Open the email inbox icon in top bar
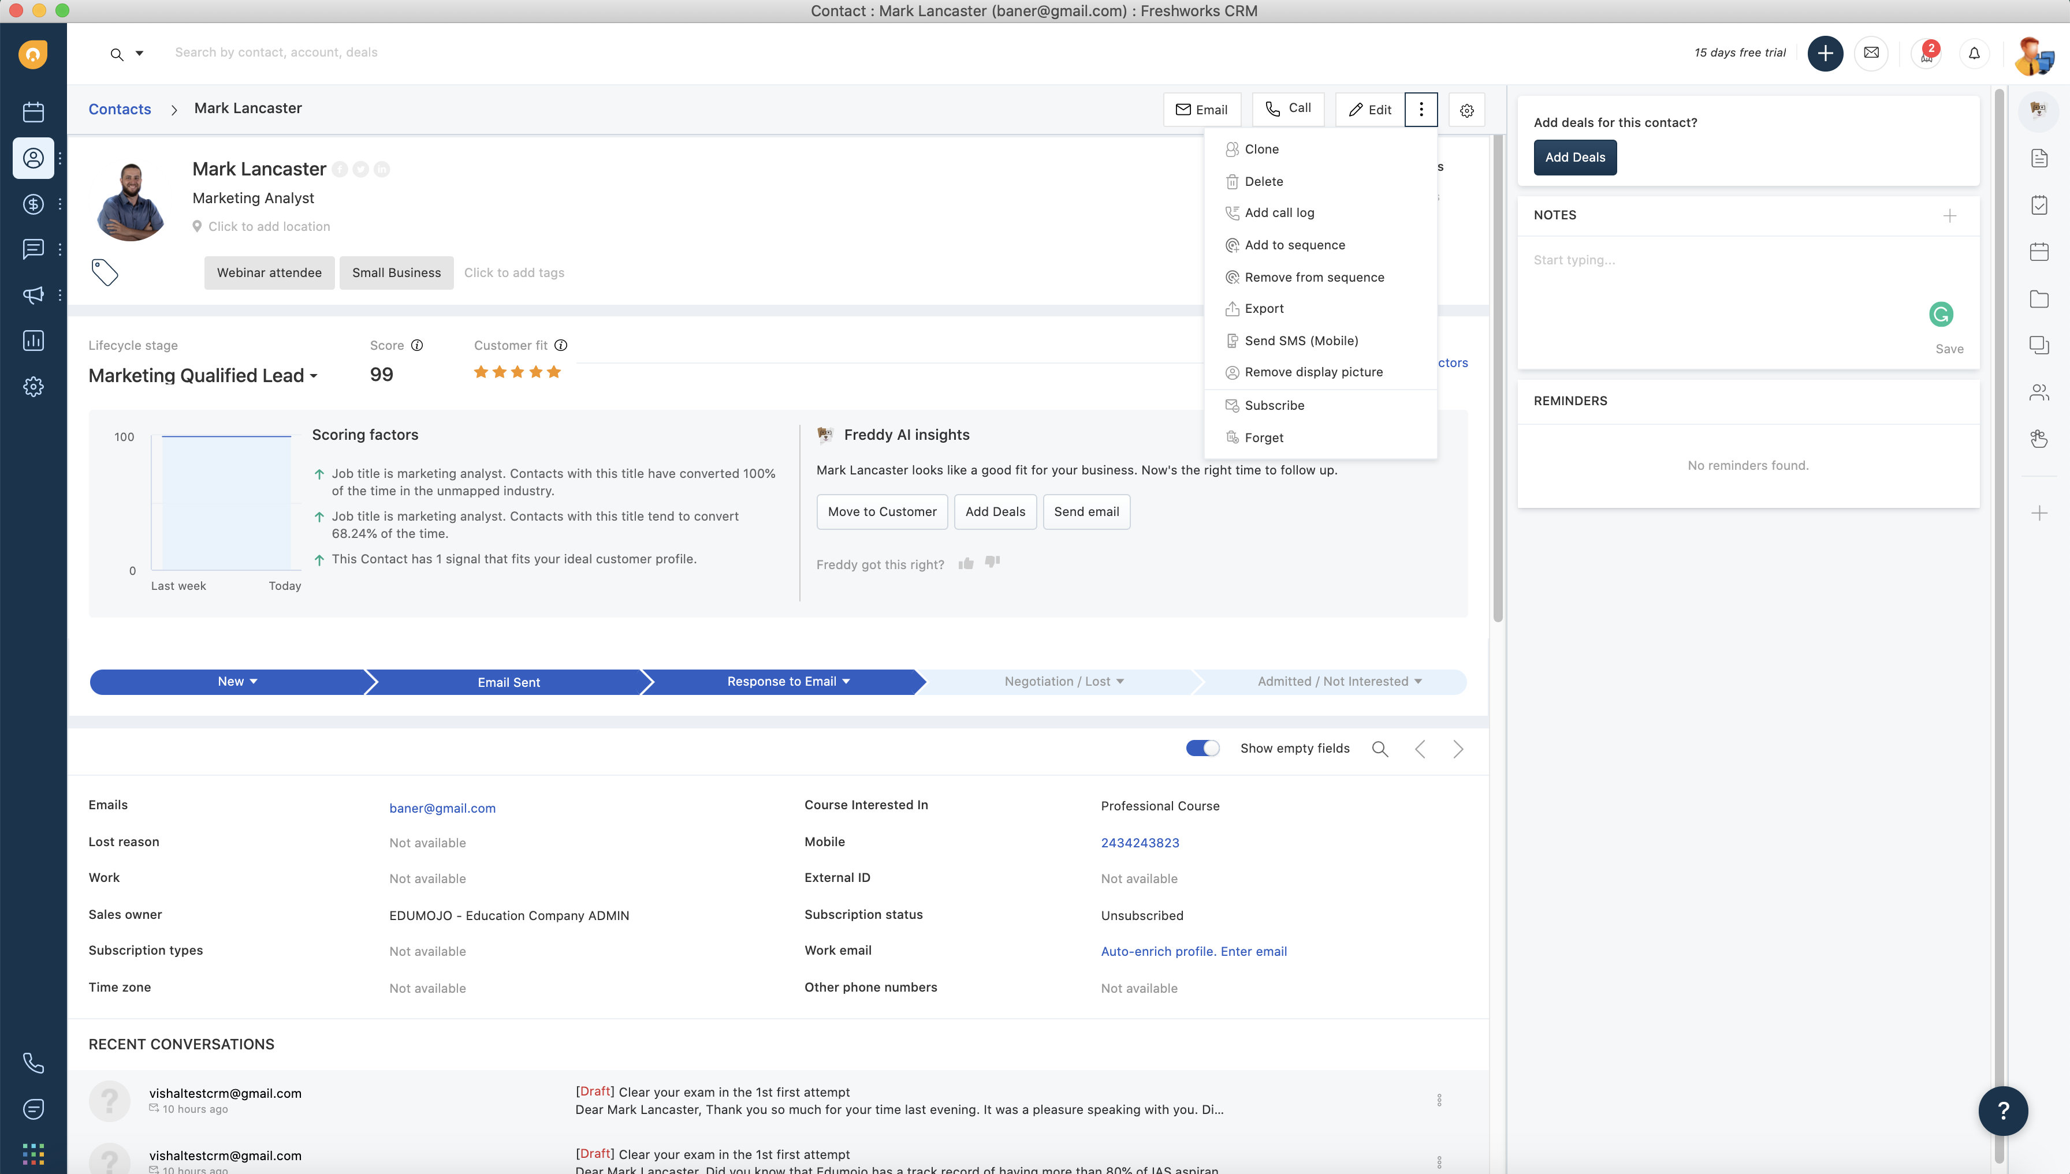The width and height of the screenshot is (2070, 1174). pyautogui.click(x=1871, y=53)
